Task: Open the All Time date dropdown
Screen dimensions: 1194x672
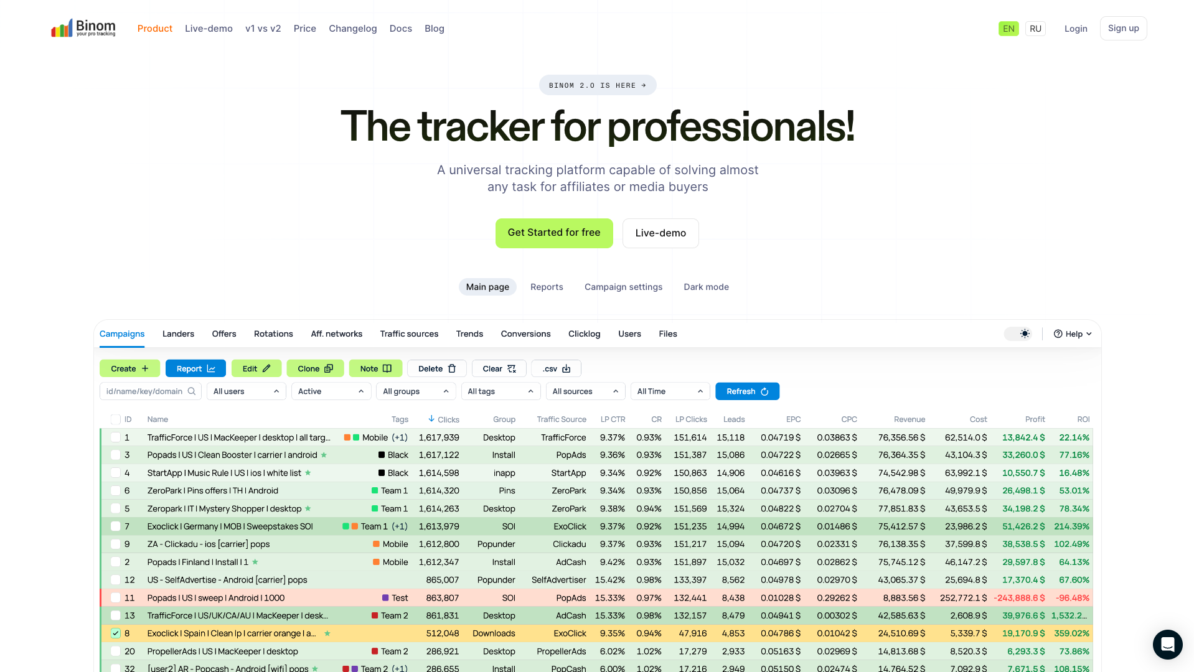Action: click(x=669, y=391)
